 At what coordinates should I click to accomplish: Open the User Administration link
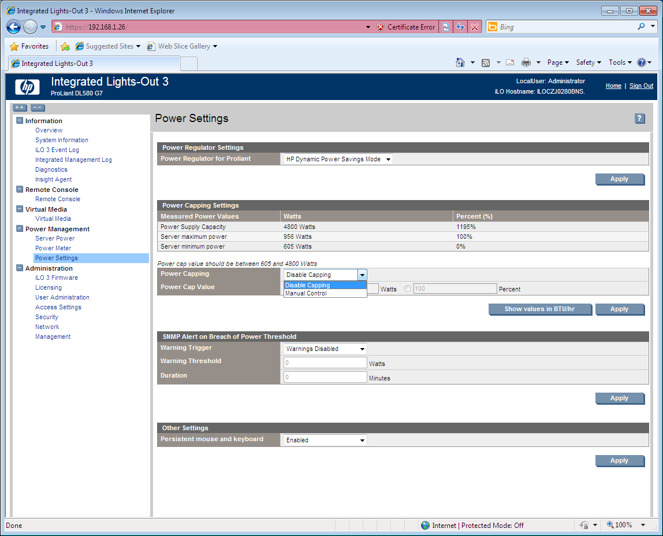(x=62, y=297)
